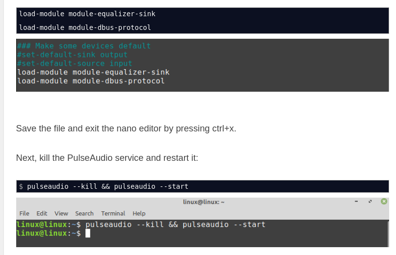Open the Search menu in terminal
Screen dimensions: 396x255
tap(84, 214)
